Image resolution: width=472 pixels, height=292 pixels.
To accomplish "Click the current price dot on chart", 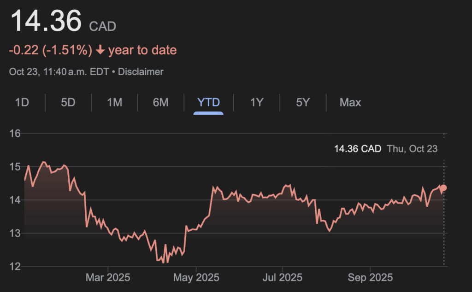I will point(444,188).
